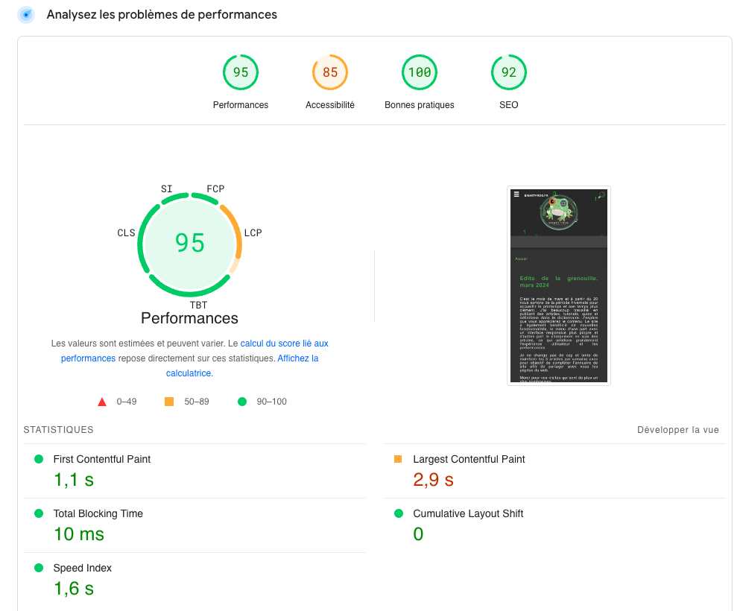Click 'Développer la vue' to expand statistics
Screen dimensions: 740x611
coord(677,430)
